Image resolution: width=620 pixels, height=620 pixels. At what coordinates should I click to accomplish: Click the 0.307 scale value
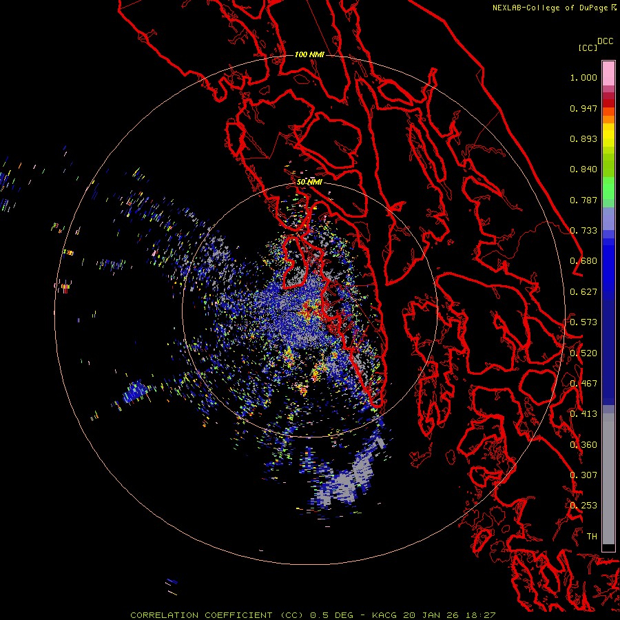click(583, 475)
